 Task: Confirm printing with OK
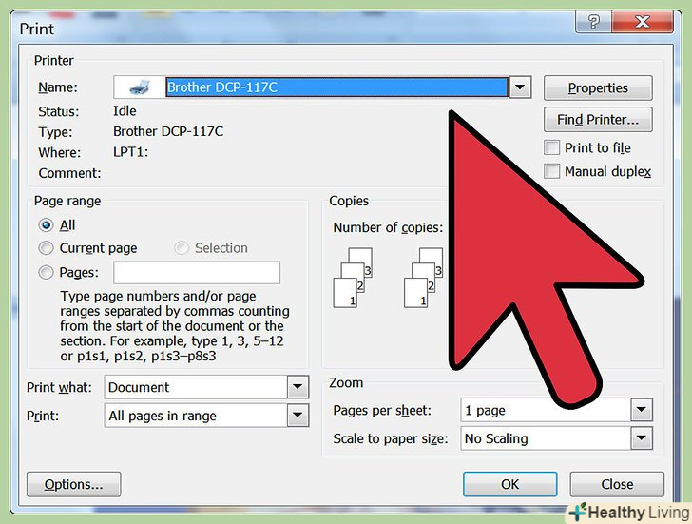tap(510, 484)
